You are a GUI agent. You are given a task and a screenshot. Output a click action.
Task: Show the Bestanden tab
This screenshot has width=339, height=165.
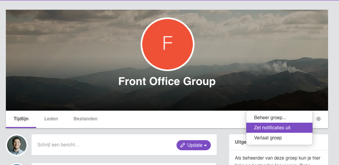[x=85, y=119]
